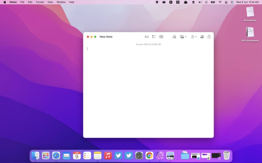Restore the dark minimized window in Dock
Image resolution: width=262 pixels, height=163 pixels.
point(216,156)
